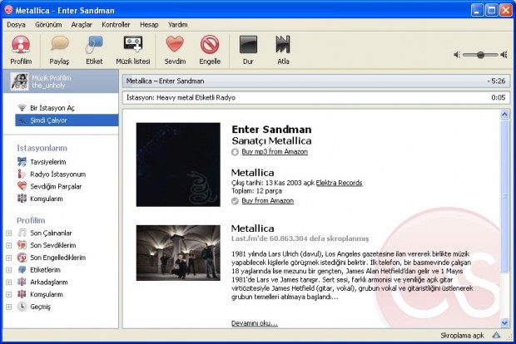
Task: Open the Kontroller menu
Action: [x=116, y=25]
